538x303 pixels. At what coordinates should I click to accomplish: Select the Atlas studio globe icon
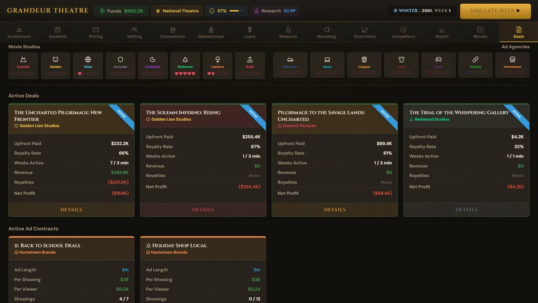(x=88, y=60)
